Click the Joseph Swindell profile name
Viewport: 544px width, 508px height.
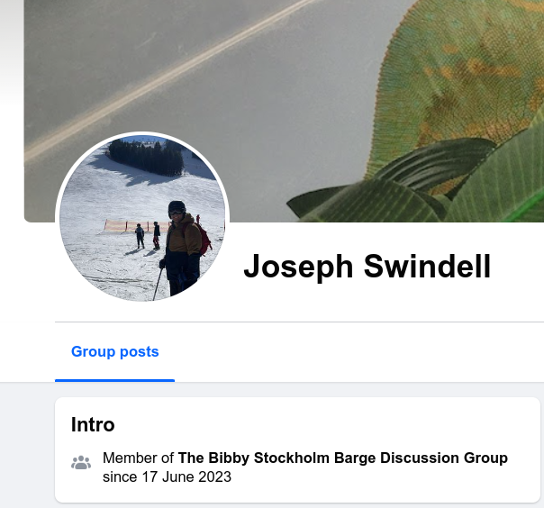pyautogui.click(x=367, y=267)
